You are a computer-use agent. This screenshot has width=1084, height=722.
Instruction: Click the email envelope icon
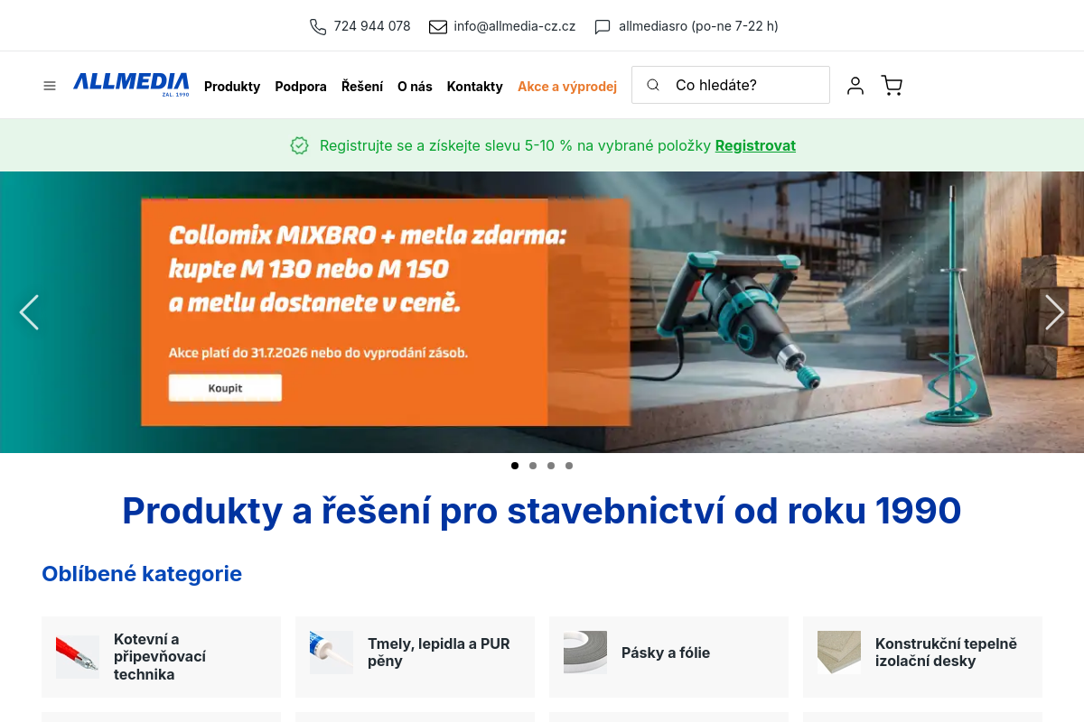tap(438, 26)
